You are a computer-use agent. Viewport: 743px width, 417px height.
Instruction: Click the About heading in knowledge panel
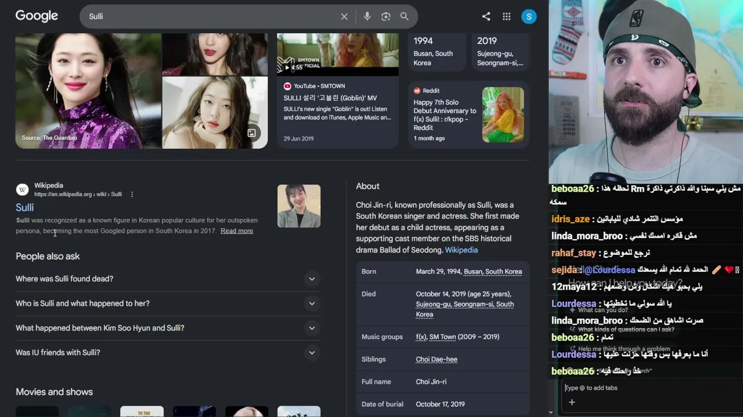pos(368,186)
